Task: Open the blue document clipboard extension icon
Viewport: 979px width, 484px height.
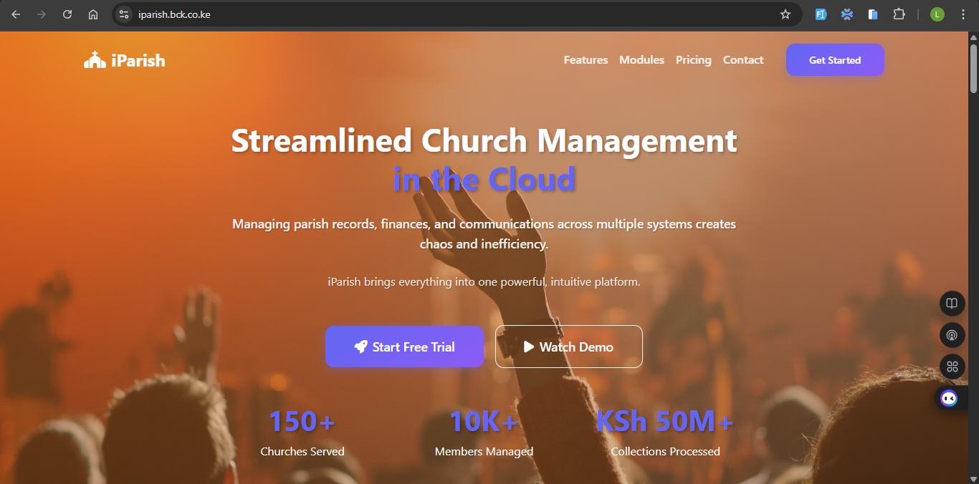Action: pyautogui.click(x=873, y=14)
